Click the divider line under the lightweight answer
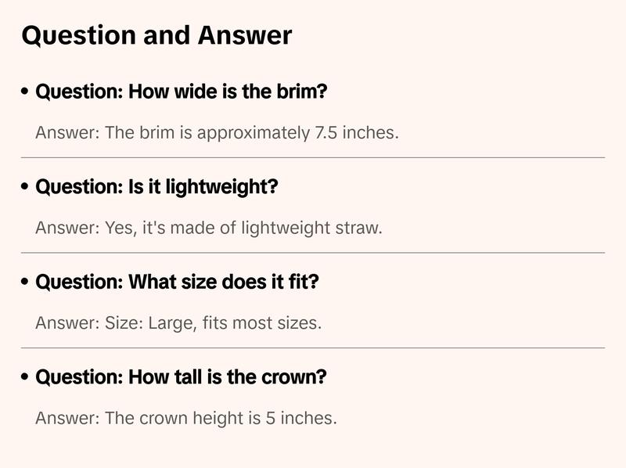This screenshot has height=468, width=626. click(x=313, y=253)
